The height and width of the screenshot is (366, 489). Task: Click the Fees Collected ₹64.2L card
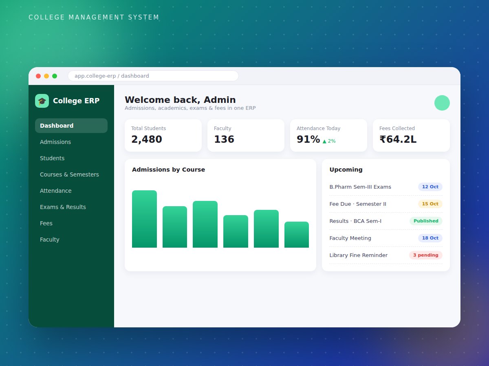coord(411,135)
